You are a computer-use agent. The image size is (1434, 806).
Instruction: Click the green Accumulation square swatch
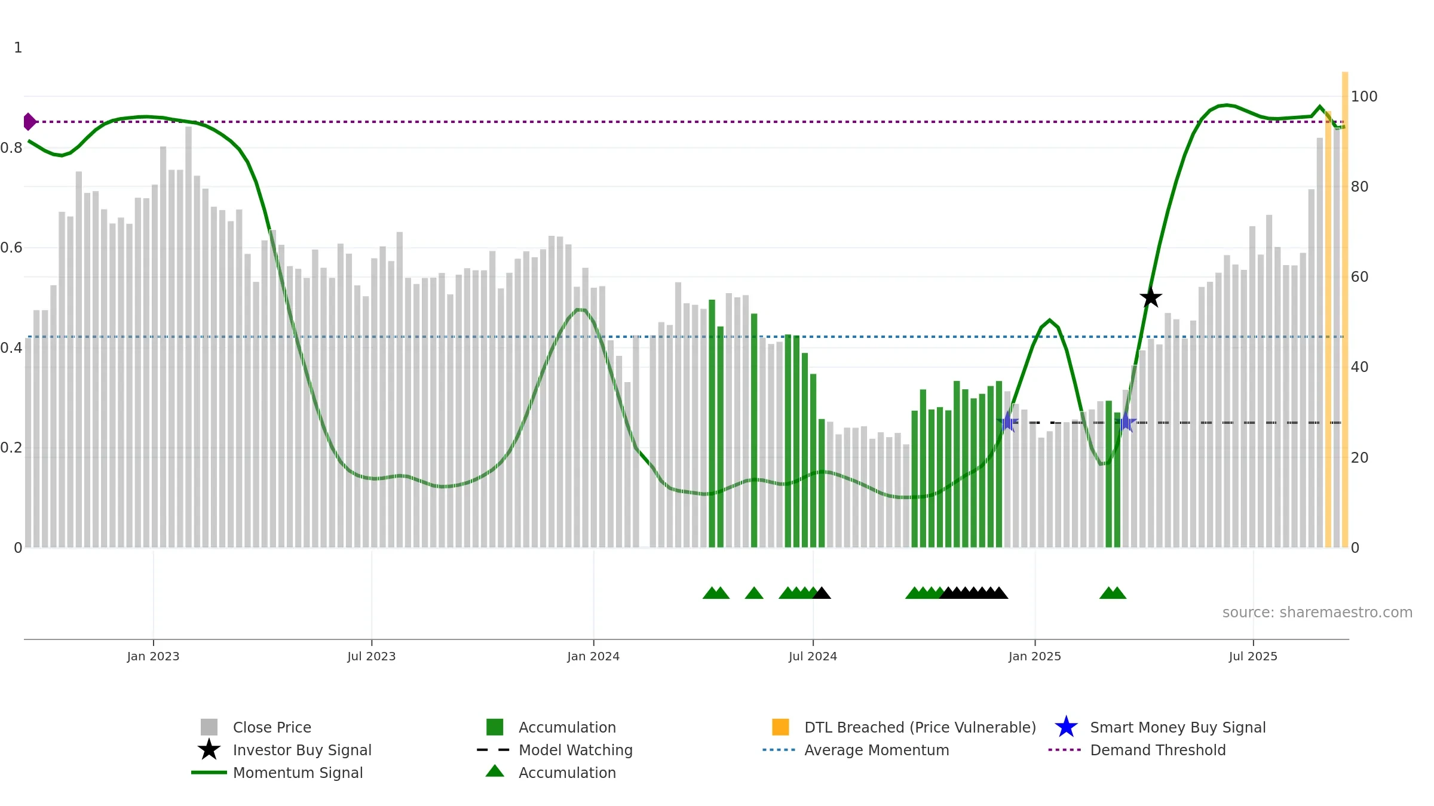point(495,727)
